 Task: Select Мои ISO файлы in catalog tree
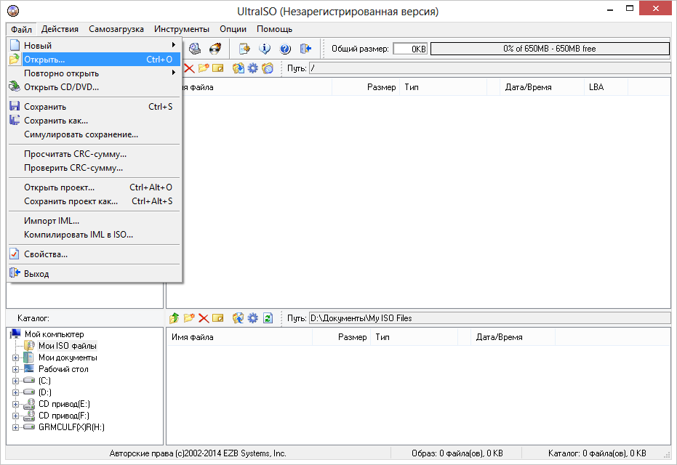point(68,346)
